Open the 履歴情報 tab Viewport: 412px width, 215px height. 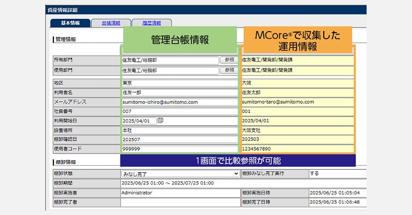tap(152, 23)
